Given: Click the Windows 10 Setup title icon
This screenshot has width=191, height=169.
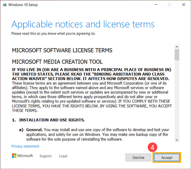Looking at the screenshot, I should tap(5, 5).
